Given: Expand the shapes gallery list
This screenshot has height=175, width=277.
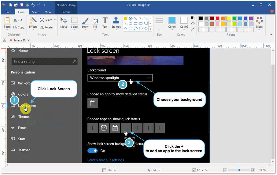Looking at the screenshot, I should pos(150,29).
